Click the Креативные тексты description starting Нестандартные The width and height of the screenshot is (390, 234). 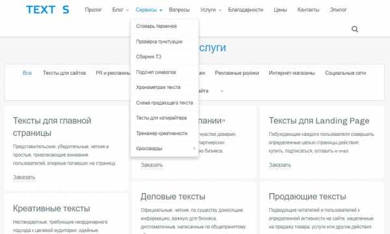click(x=60, y=226)
